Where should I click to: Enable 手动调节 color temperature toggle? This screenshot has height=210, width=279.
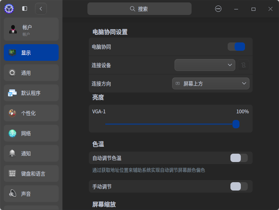239,186
